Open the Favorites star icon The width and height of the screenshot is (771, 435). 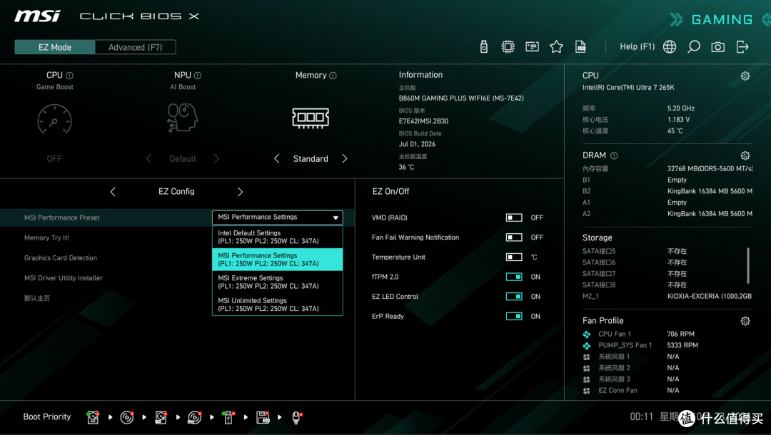556,46
